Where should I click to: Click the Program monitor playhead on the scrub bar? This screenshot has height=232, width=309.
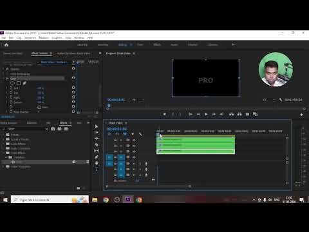(x=109, y=106)
